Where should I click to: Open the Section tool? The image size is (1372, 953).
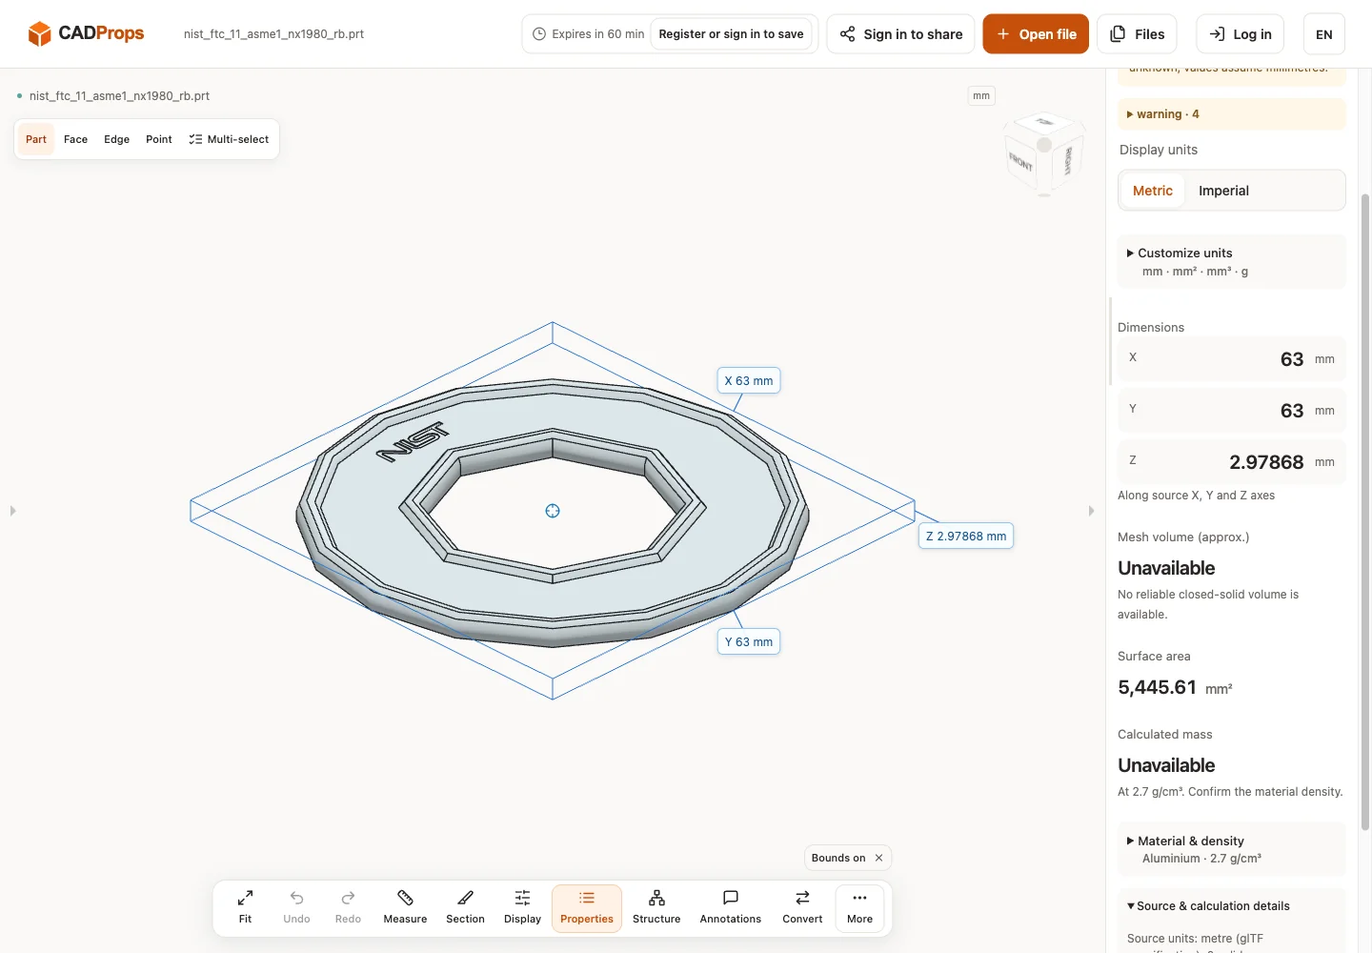pos(465,907)
